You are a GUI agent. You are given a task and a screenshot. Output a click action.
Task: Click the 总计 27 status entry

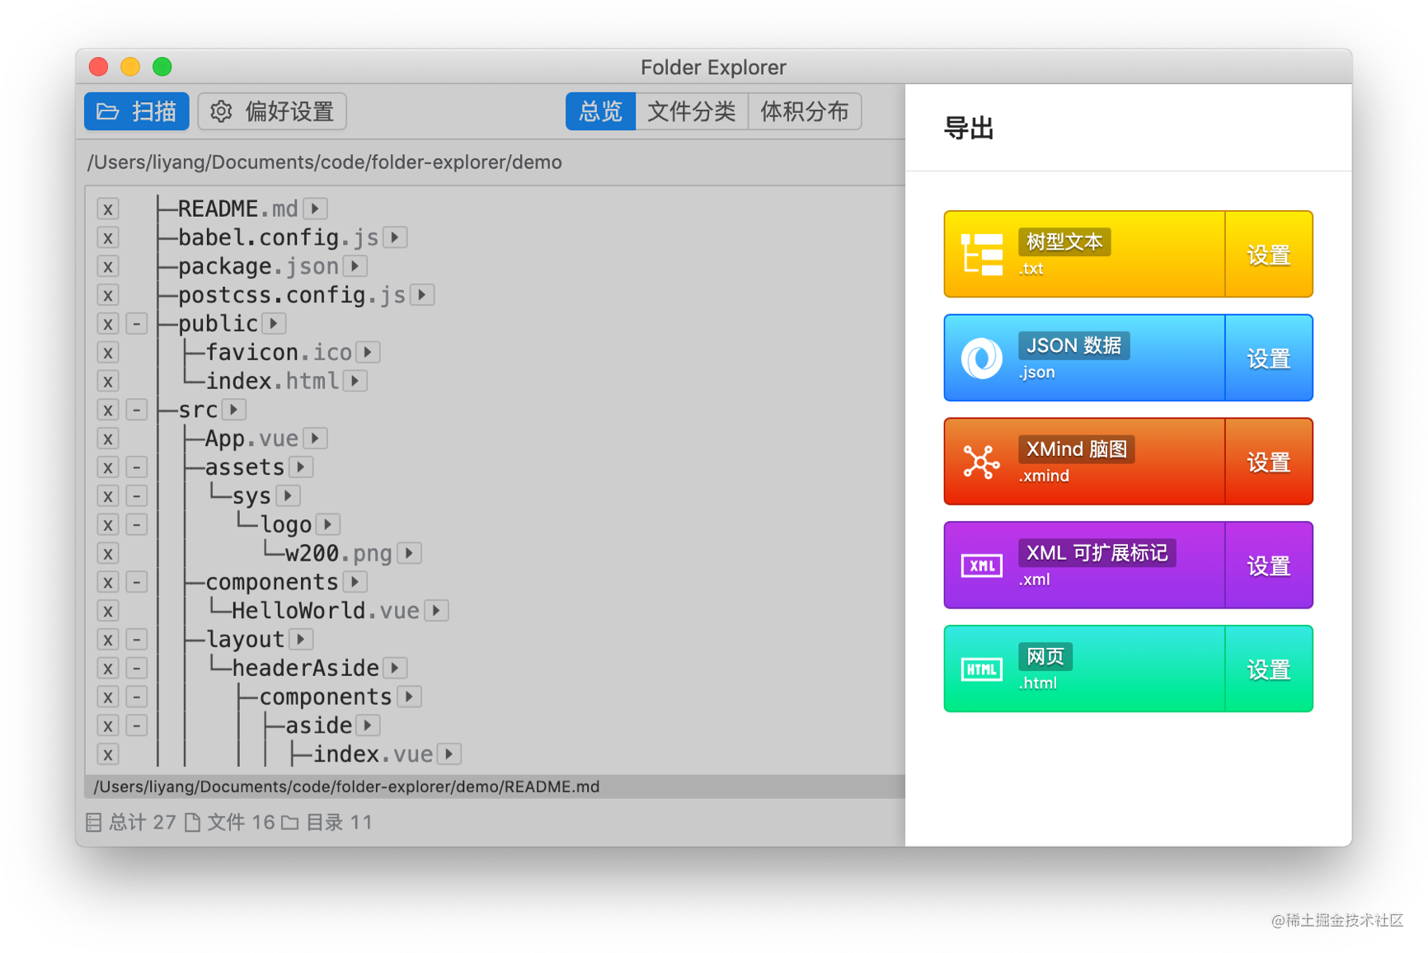pos(131,822)
